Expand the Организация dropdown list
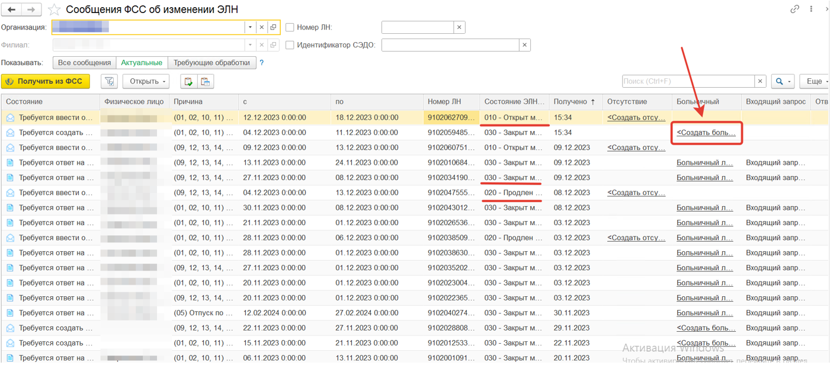The width and height of the screenshot is (830, 365). click(x=251, y=27)
